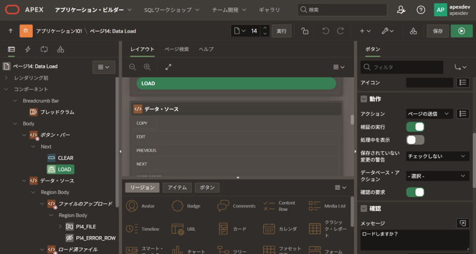
Task: Switch to ページ検索 tab
Action: pyautogui.click(x=176, y=49)
